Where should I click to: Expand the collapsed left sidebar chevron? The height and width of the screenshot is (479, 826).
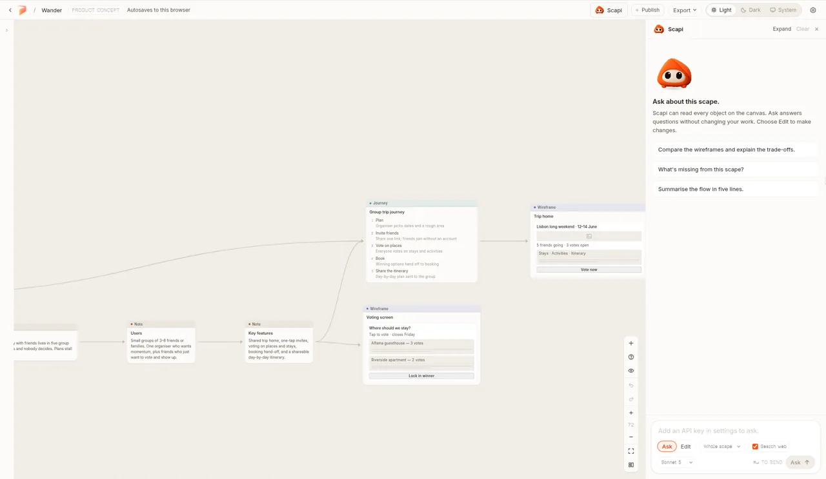pos(6,30)
